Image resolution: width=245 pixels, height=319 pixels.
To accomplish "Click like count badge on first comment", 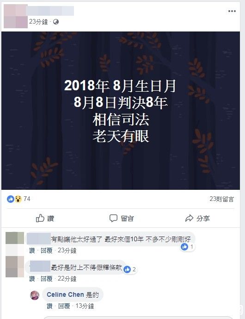I will (x=188, y=247).
